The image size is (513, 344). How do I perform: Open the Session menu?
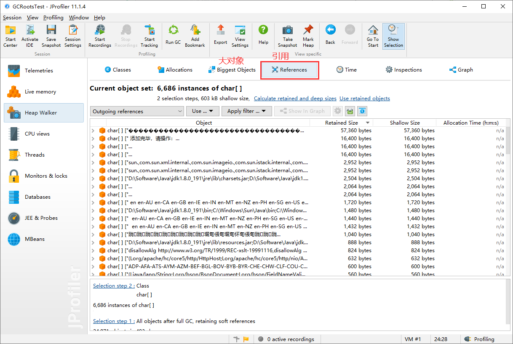pos(12,18)
